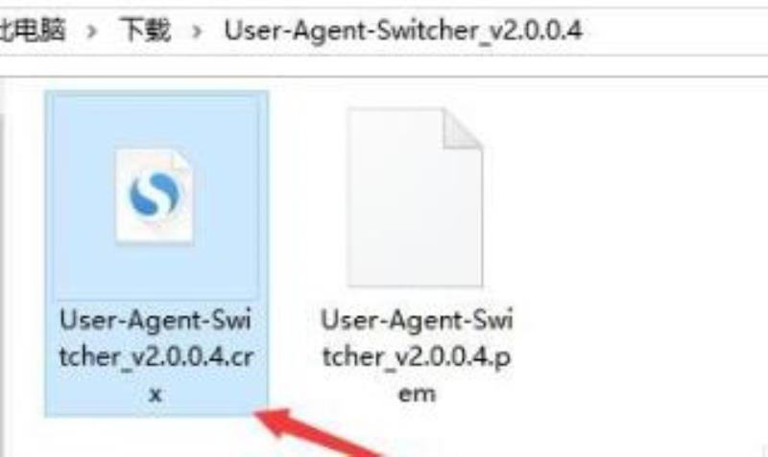Click the 'em' line of pem filename
Image resolution: width=768 pixels, height=457 pixels.
pos(417,394)
